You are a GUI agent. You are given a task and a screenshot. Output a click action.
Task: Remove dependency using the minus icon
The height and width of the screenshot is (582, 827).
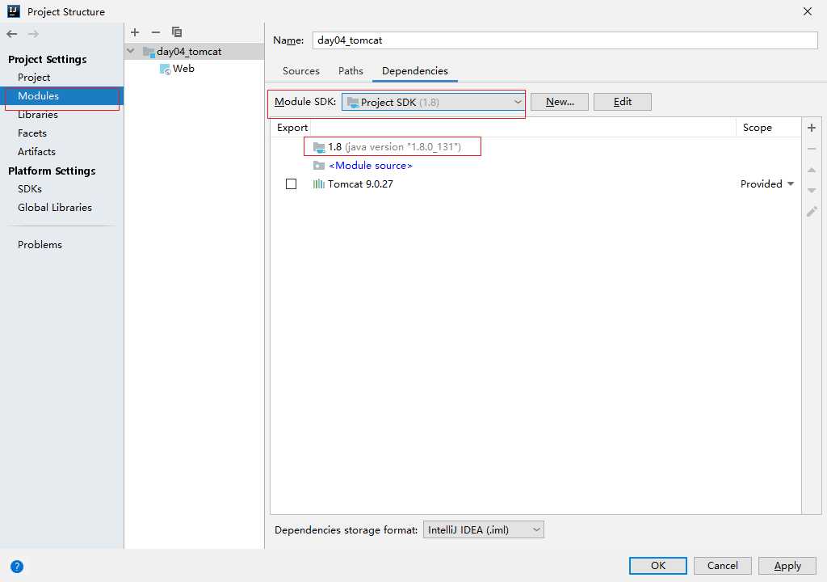pos(812,149)
